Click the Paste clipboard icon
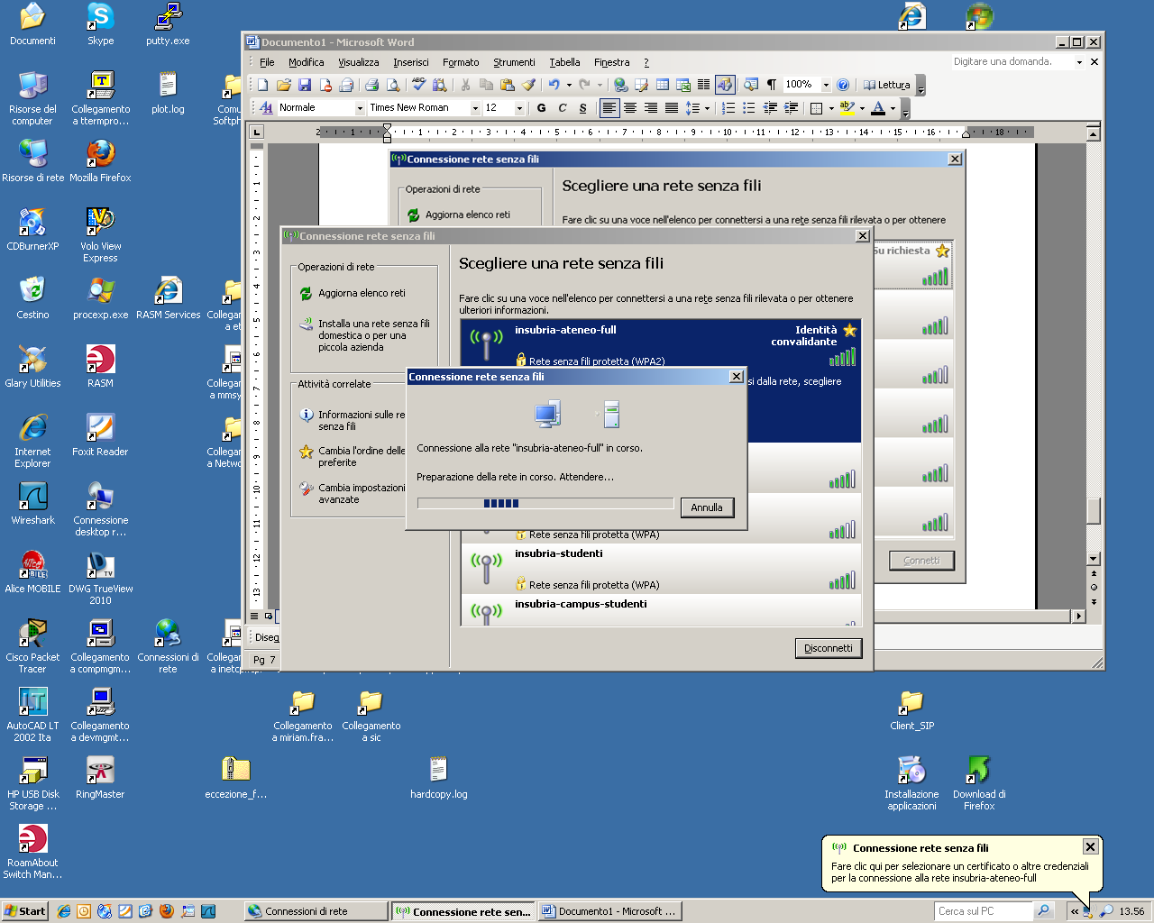Screen dimensions: 1154x923 508,85
